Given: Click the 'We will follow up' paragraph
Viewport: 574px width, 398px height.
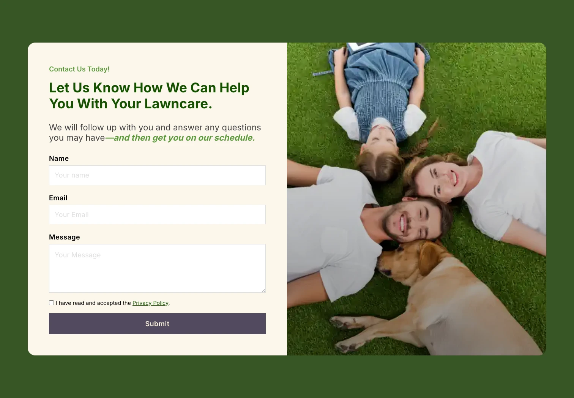Looking at the screenshot, I should [x=155, y=133].
